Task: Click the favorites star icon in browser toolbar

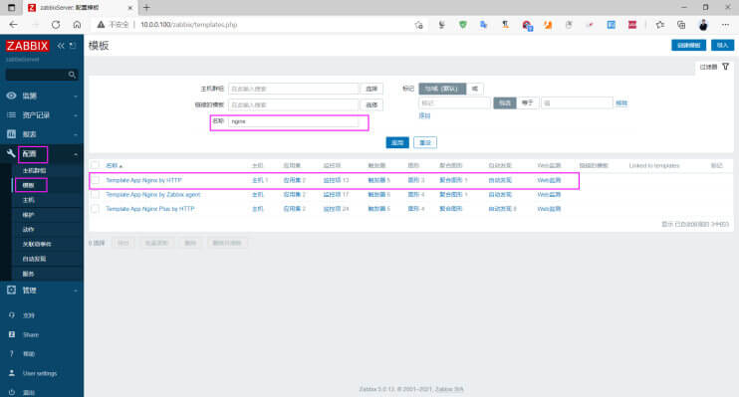Action: coord(659,25)
